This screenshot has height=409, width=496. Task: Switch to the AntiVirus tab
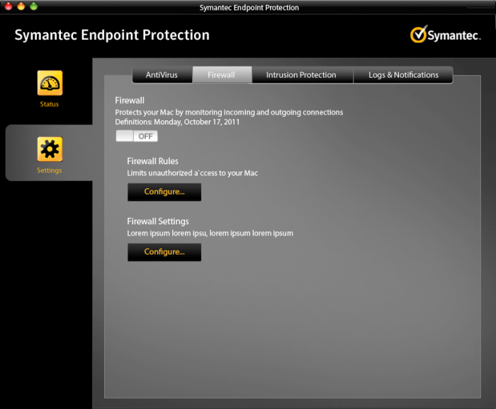tap(162, 75)
